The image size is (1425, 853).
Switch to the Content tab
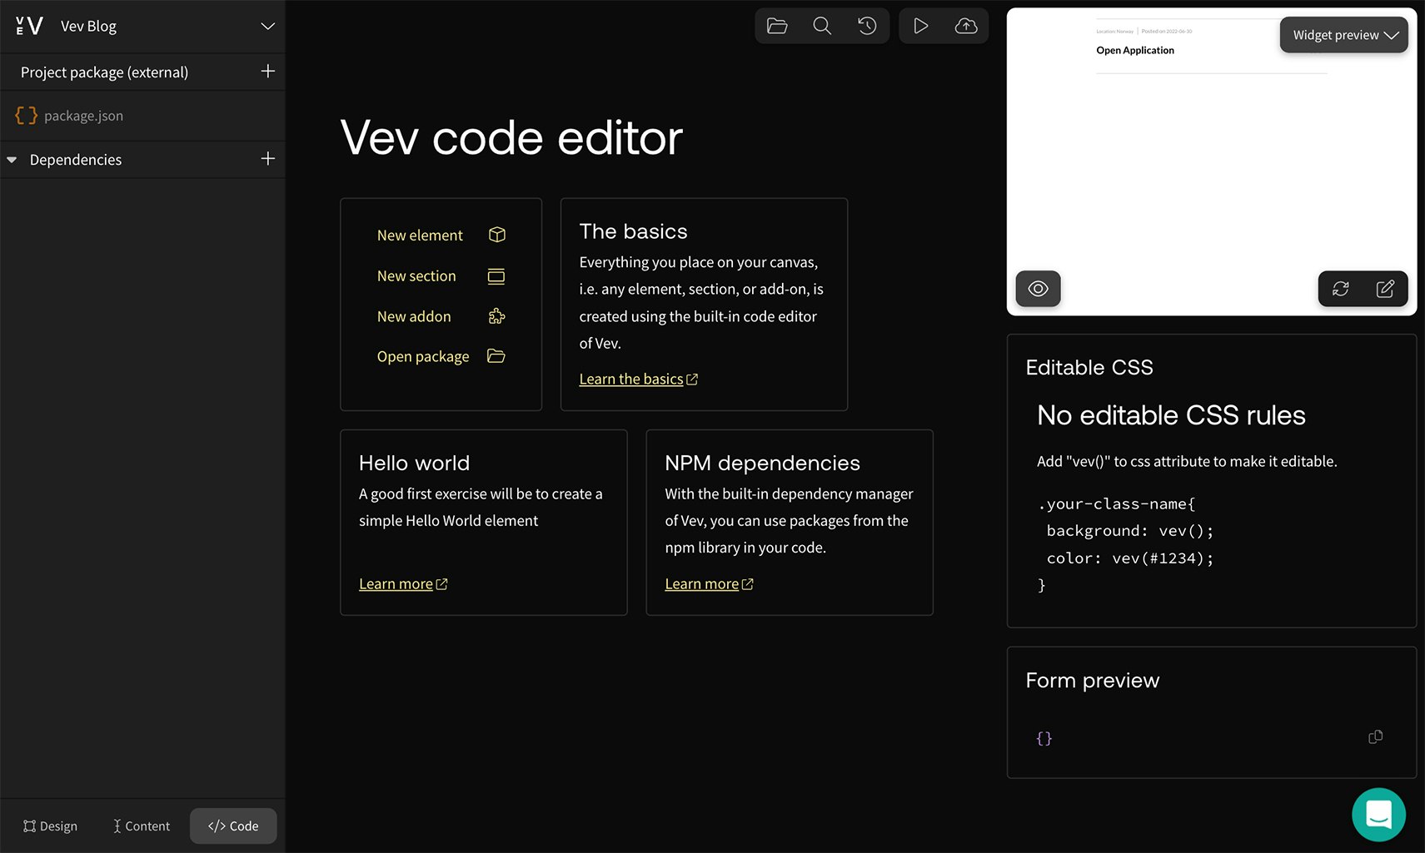pyautogui.click(x=141, y=826)
